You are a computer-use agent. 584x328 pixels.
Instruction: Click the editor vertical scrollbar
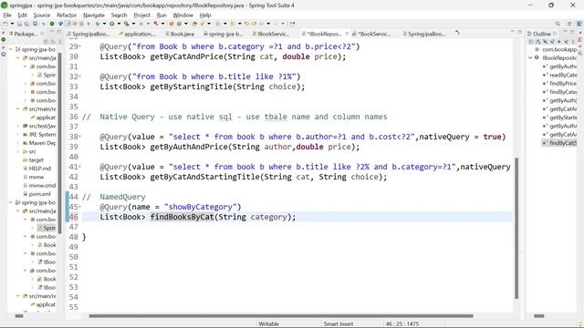pyautogui.click(x=516, y=229)
